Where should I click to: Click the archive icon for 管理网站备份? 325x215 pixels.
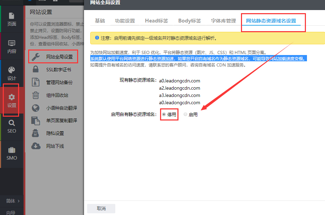36,82
